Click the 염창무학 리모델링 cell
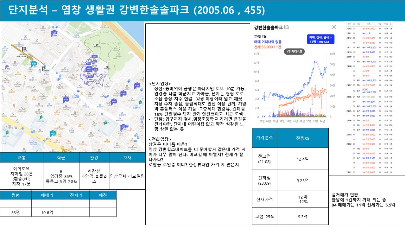Viewport: 405px width, 228px height. (x=127, y=176)
